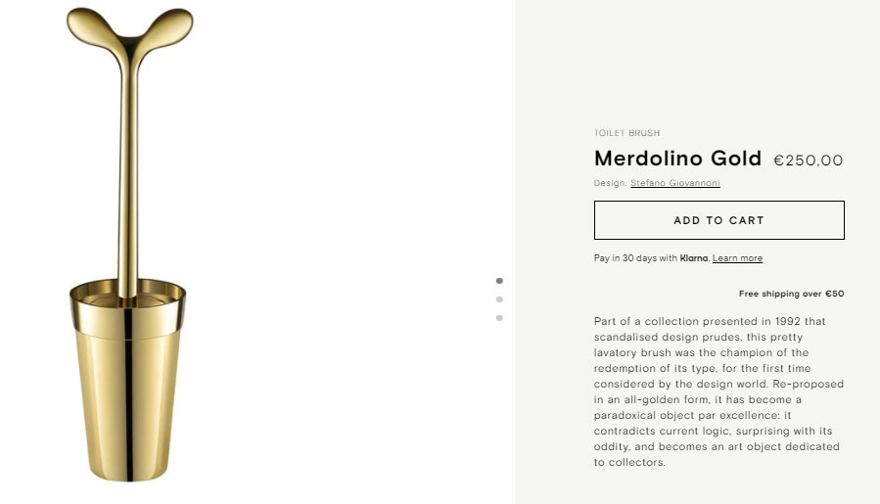Click the Merdolino Gold product title
The width and height of the screenshot is (880, 504).
pos(677,159)
